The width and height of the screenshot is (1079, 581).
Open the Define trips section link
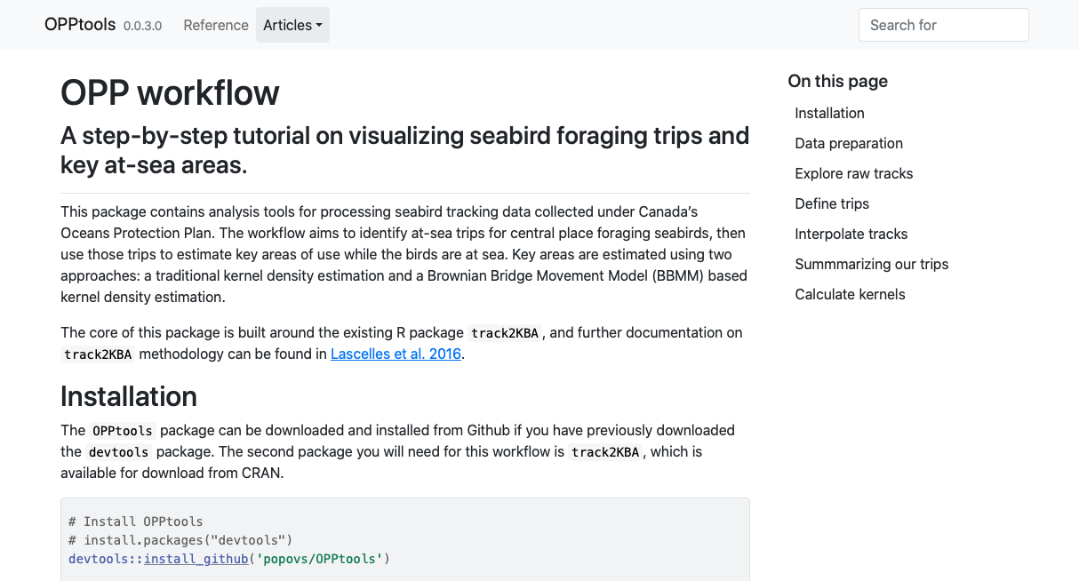[x=832, y=203]
